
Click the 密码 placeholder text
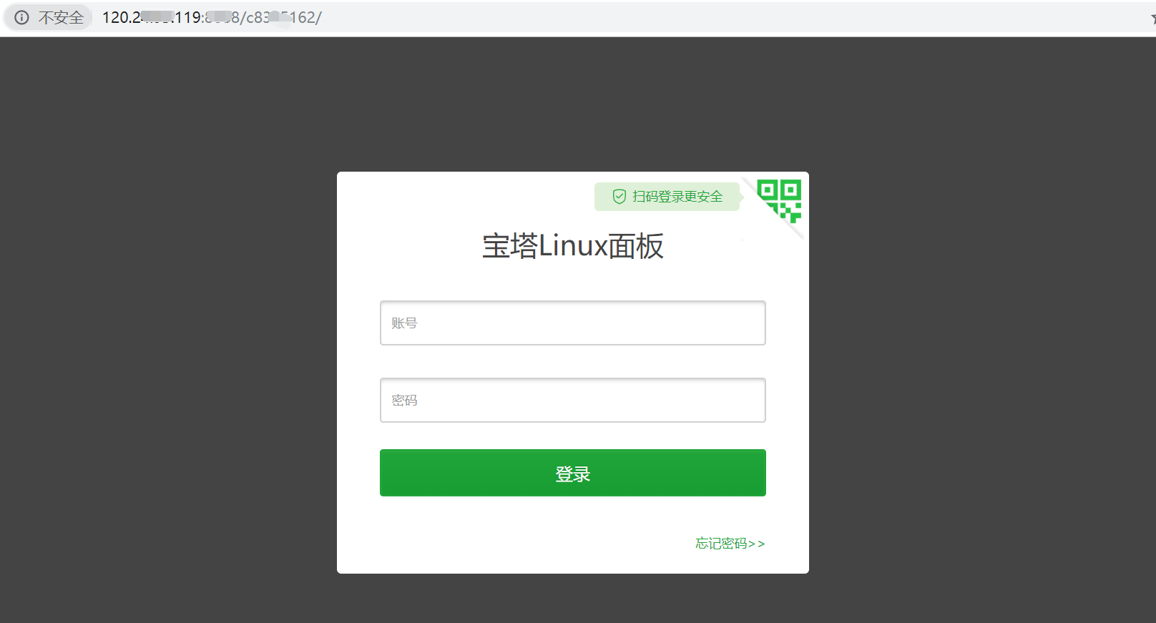tap(404, 401)
